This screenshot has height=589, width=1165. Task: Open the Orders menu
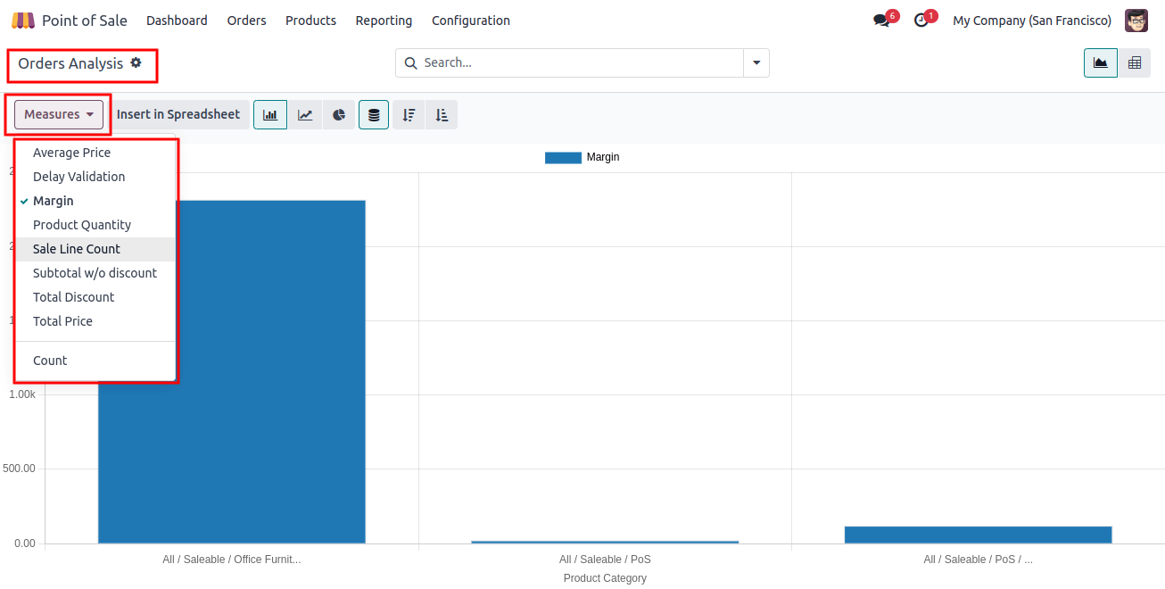pyautogui.click(x=246, y=21)
